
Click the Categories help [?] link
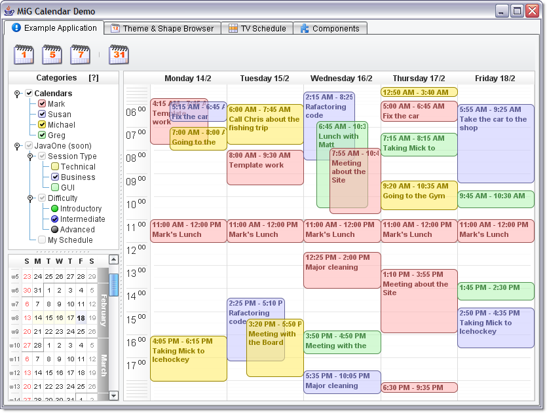coord(94,78)
